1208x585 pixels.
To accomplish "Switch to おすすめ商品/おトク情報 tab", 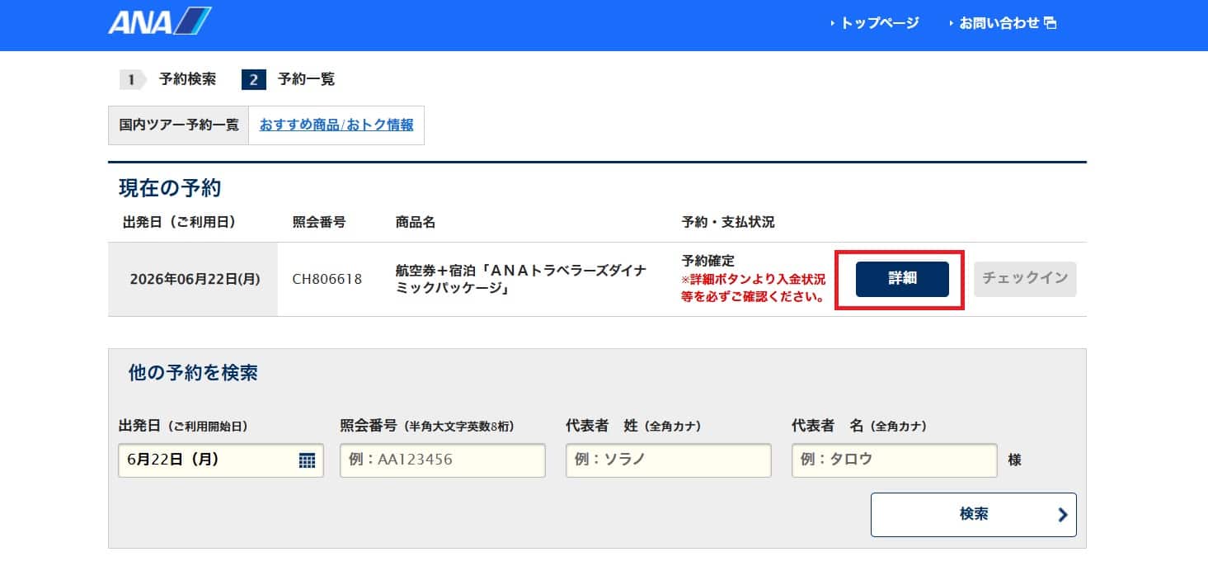I will click(x=336, y=125).
